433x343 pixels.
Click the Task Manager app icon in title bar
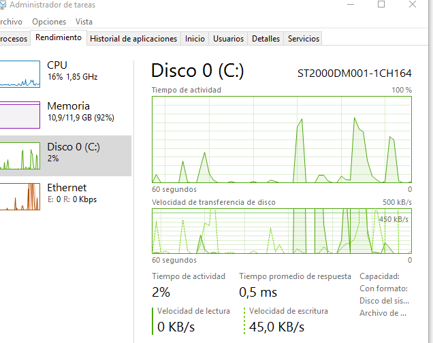pos(3,5)
